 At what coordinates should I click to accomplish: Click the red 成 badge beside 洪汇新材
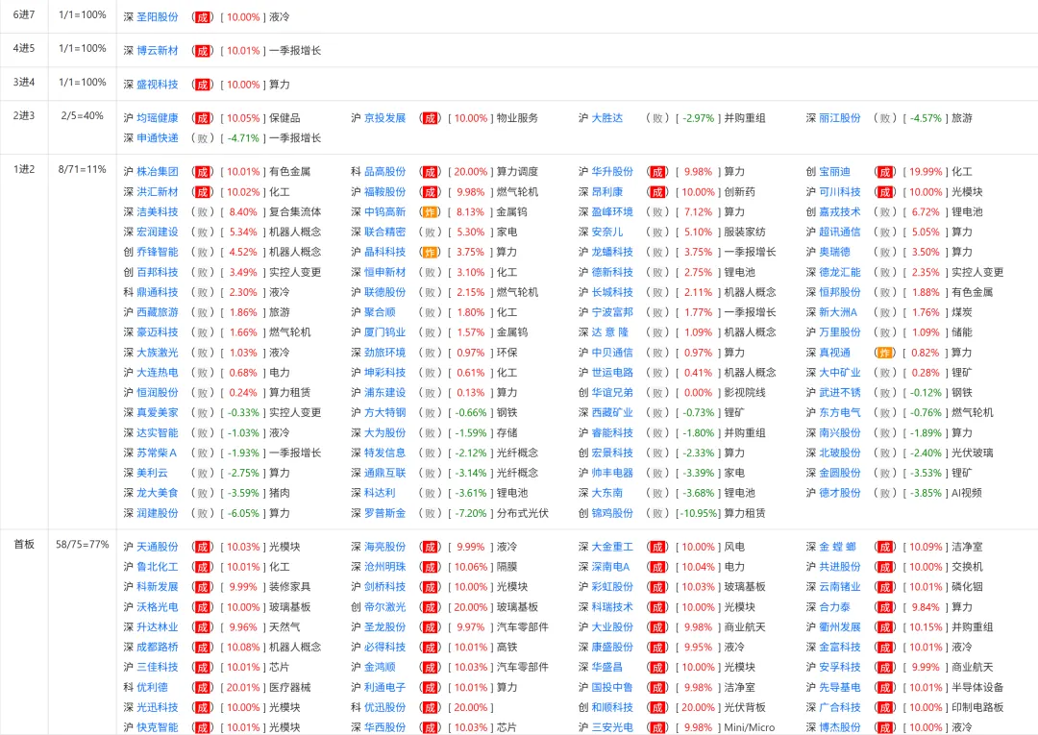click(x=203, y=192)
